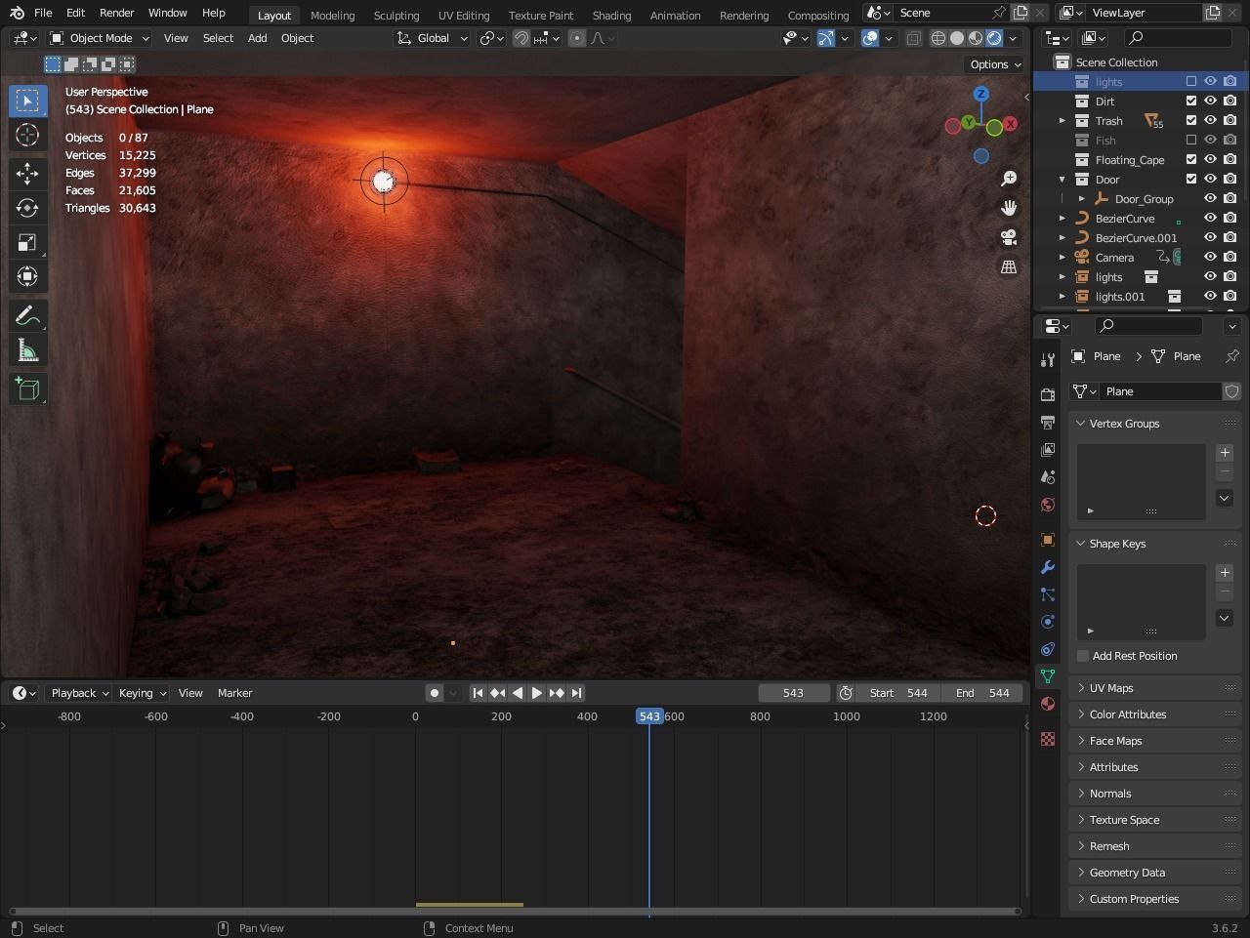The width and height of the screenshot is (1250, 938).
Task: Select the Add Cube tool
Action: pyautogui.click(x=27, y=389)
